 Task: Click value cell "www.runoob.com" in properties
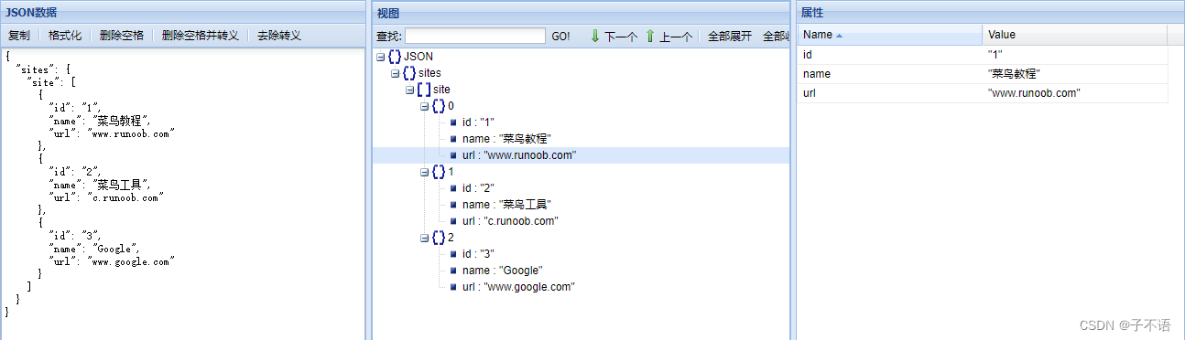(1075, 93)
